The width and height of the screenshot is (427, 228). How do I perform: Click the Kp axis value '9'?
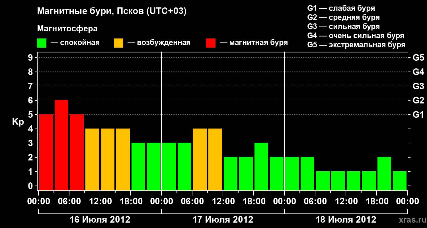coord(31,58)
